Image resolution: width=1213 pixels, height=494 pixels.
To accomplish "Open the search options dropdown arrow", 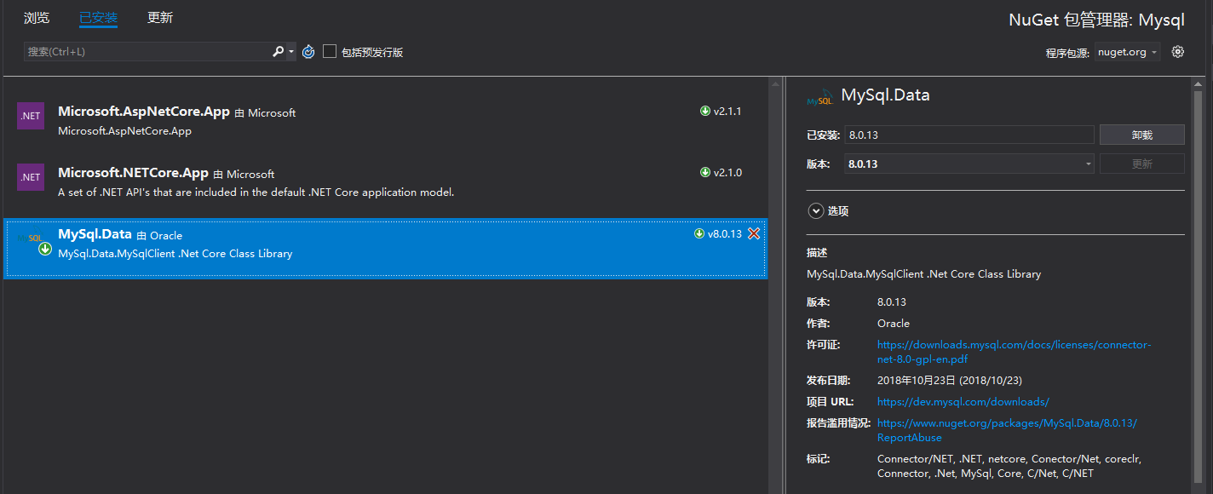I will [291, 52].
